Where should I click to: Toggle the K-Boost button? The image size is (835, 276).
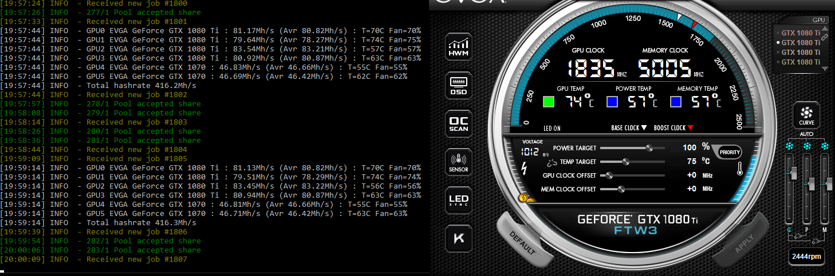click(458, 239)
